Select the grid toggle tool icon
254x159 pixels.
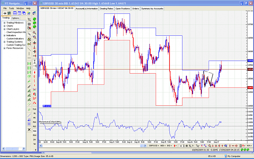(29, 24)
